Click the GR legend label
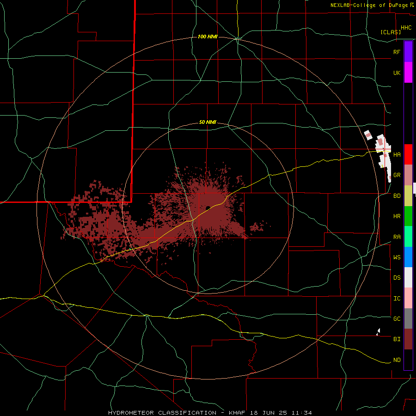This screenshot has width=416, height=416. point(397,175)
